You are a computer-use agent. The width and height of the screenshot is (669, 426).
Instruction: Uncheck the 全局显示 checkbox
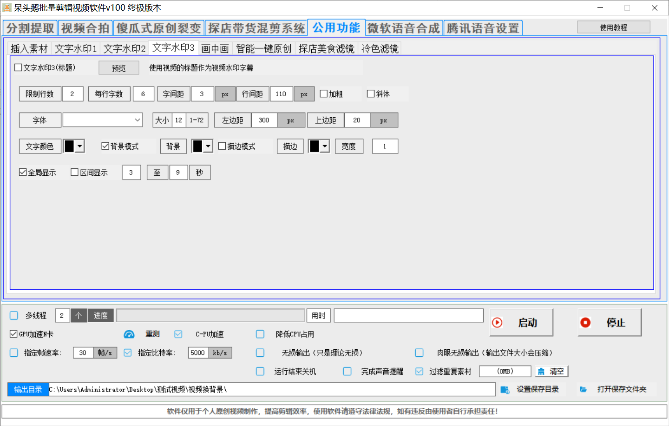click(23, 172)
